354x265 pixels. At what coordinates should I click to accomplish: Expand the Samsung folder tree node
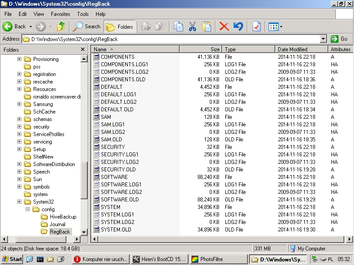[19, 104]
